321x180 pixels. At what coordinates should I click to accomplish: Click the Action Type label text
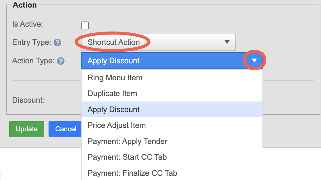tap(33, 61)
